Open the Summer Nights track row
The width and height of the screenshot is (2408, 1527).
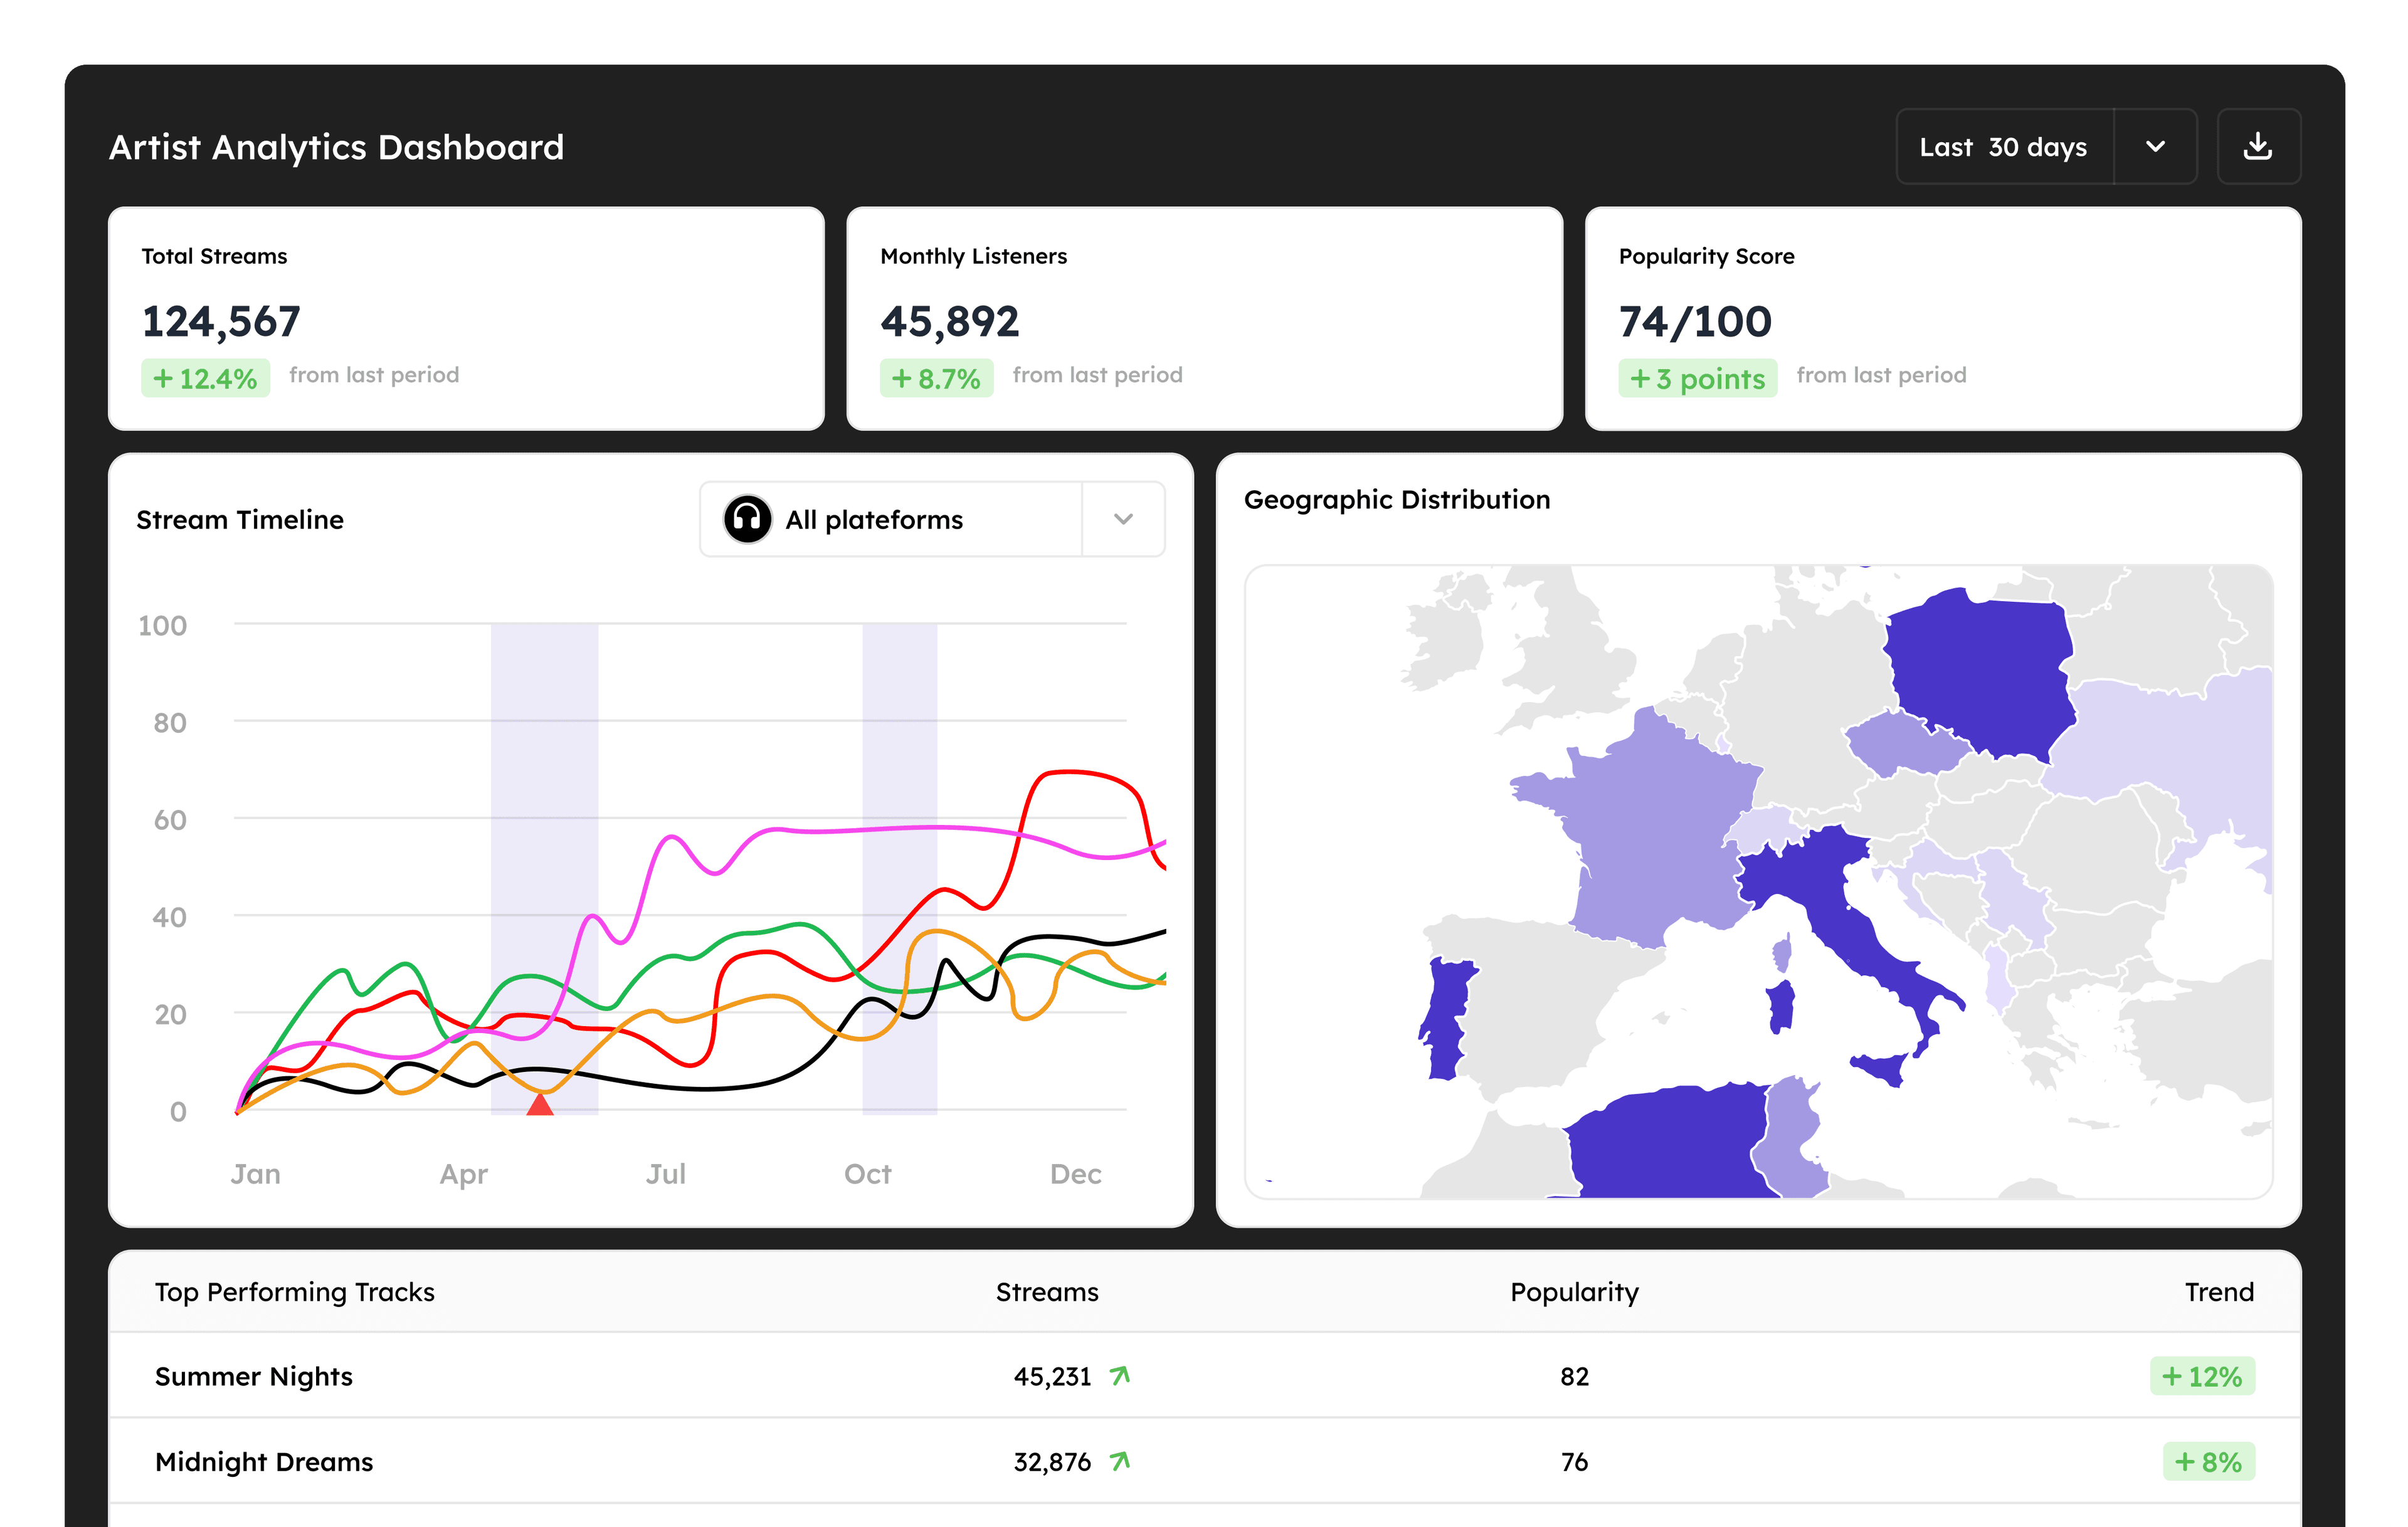[x=254, y=1376]
